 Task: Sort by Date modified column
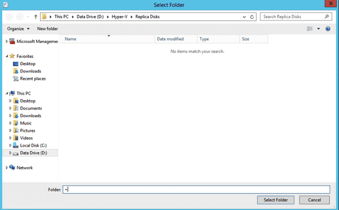[x=176, y=39]
